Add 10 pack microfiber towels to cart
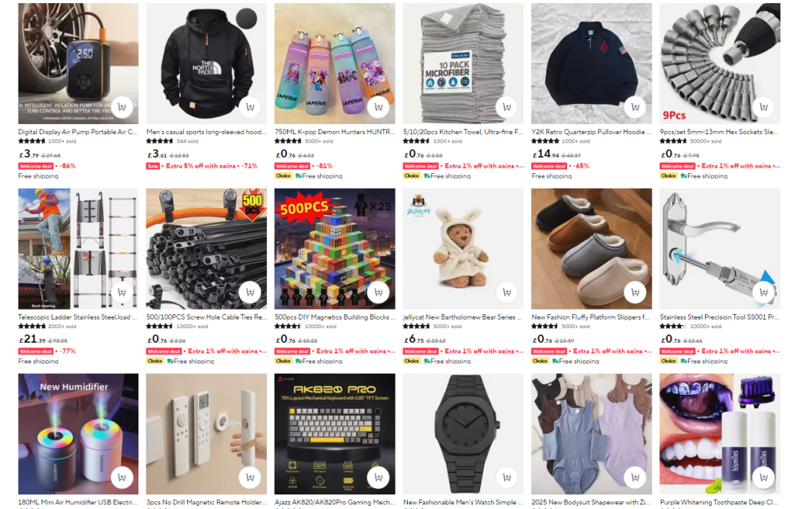Screen dimensions: 788x509 (x=506, y=107)
